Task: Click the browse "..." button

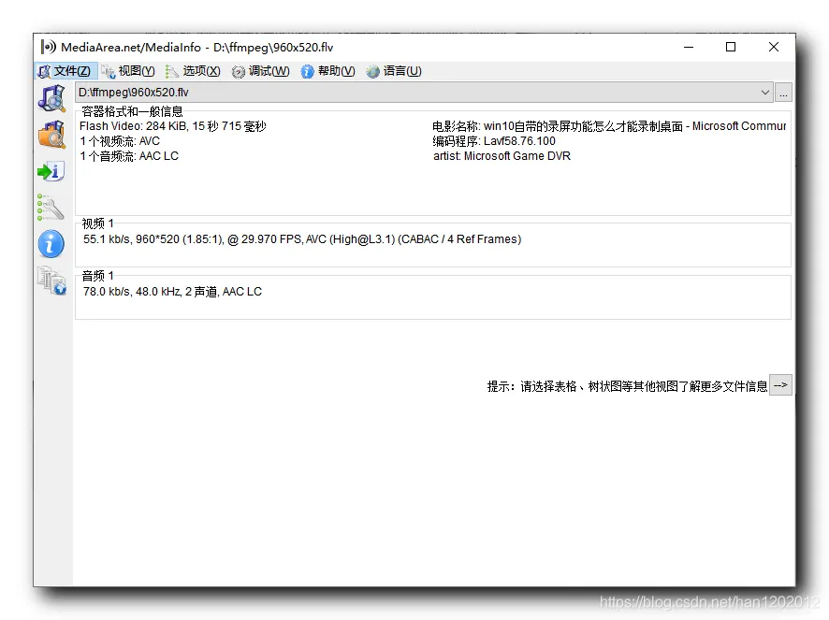Action: coord(783,93)
